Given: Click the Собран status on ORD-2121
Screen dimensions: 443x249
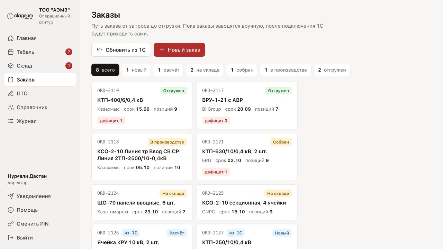Looking at the screenshot, I should pyautogui.click(x=281, y=142).
